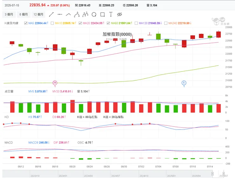Click the 06/12 date axis label
Image resolution: width=235 pixels, height=180 pixels.
click(21, 167)
